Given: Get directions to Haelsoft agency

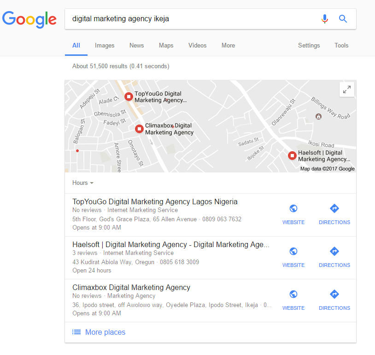Looking at the screenshot, I should click(334, 251).
